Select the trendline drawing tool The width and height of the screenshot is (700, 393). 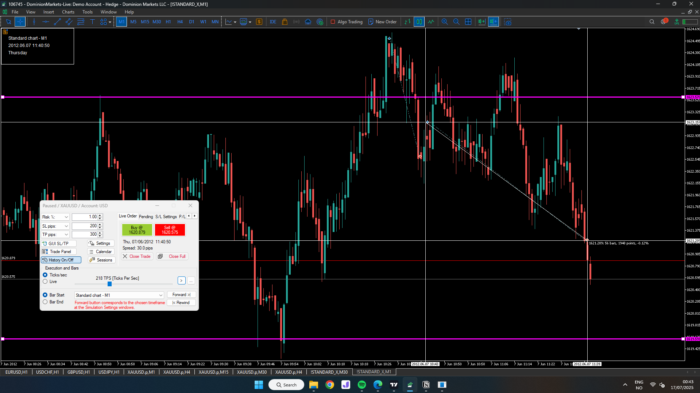click(x=57, y=22)
